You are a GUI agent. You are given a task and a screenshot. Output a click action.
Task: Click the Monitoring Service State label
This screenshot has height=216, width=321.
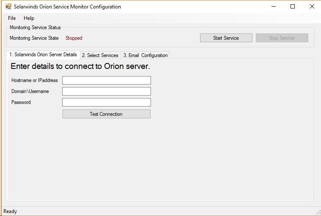pyautogui.click(x=34, y=38)
